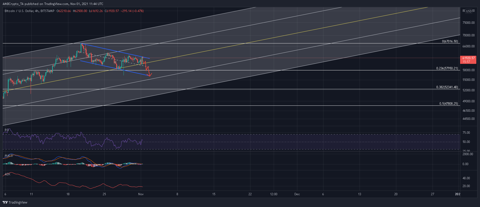Click the 0.5(47808.25) Fibonacci level label
This screenshot has width=480, height=207.
pyautogui.click(x=449, y=104)
